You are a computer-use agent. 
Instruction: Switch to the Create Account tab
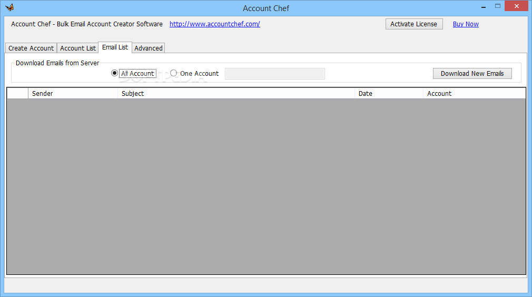(31, 48)
